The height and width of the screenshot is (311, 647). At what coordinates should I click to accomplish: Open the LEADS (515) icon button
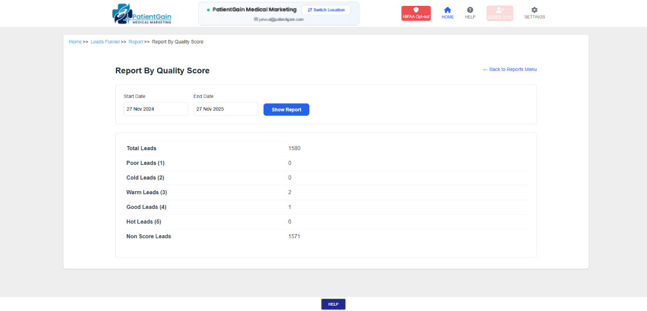pyautogui.click(x=500, y=13)
